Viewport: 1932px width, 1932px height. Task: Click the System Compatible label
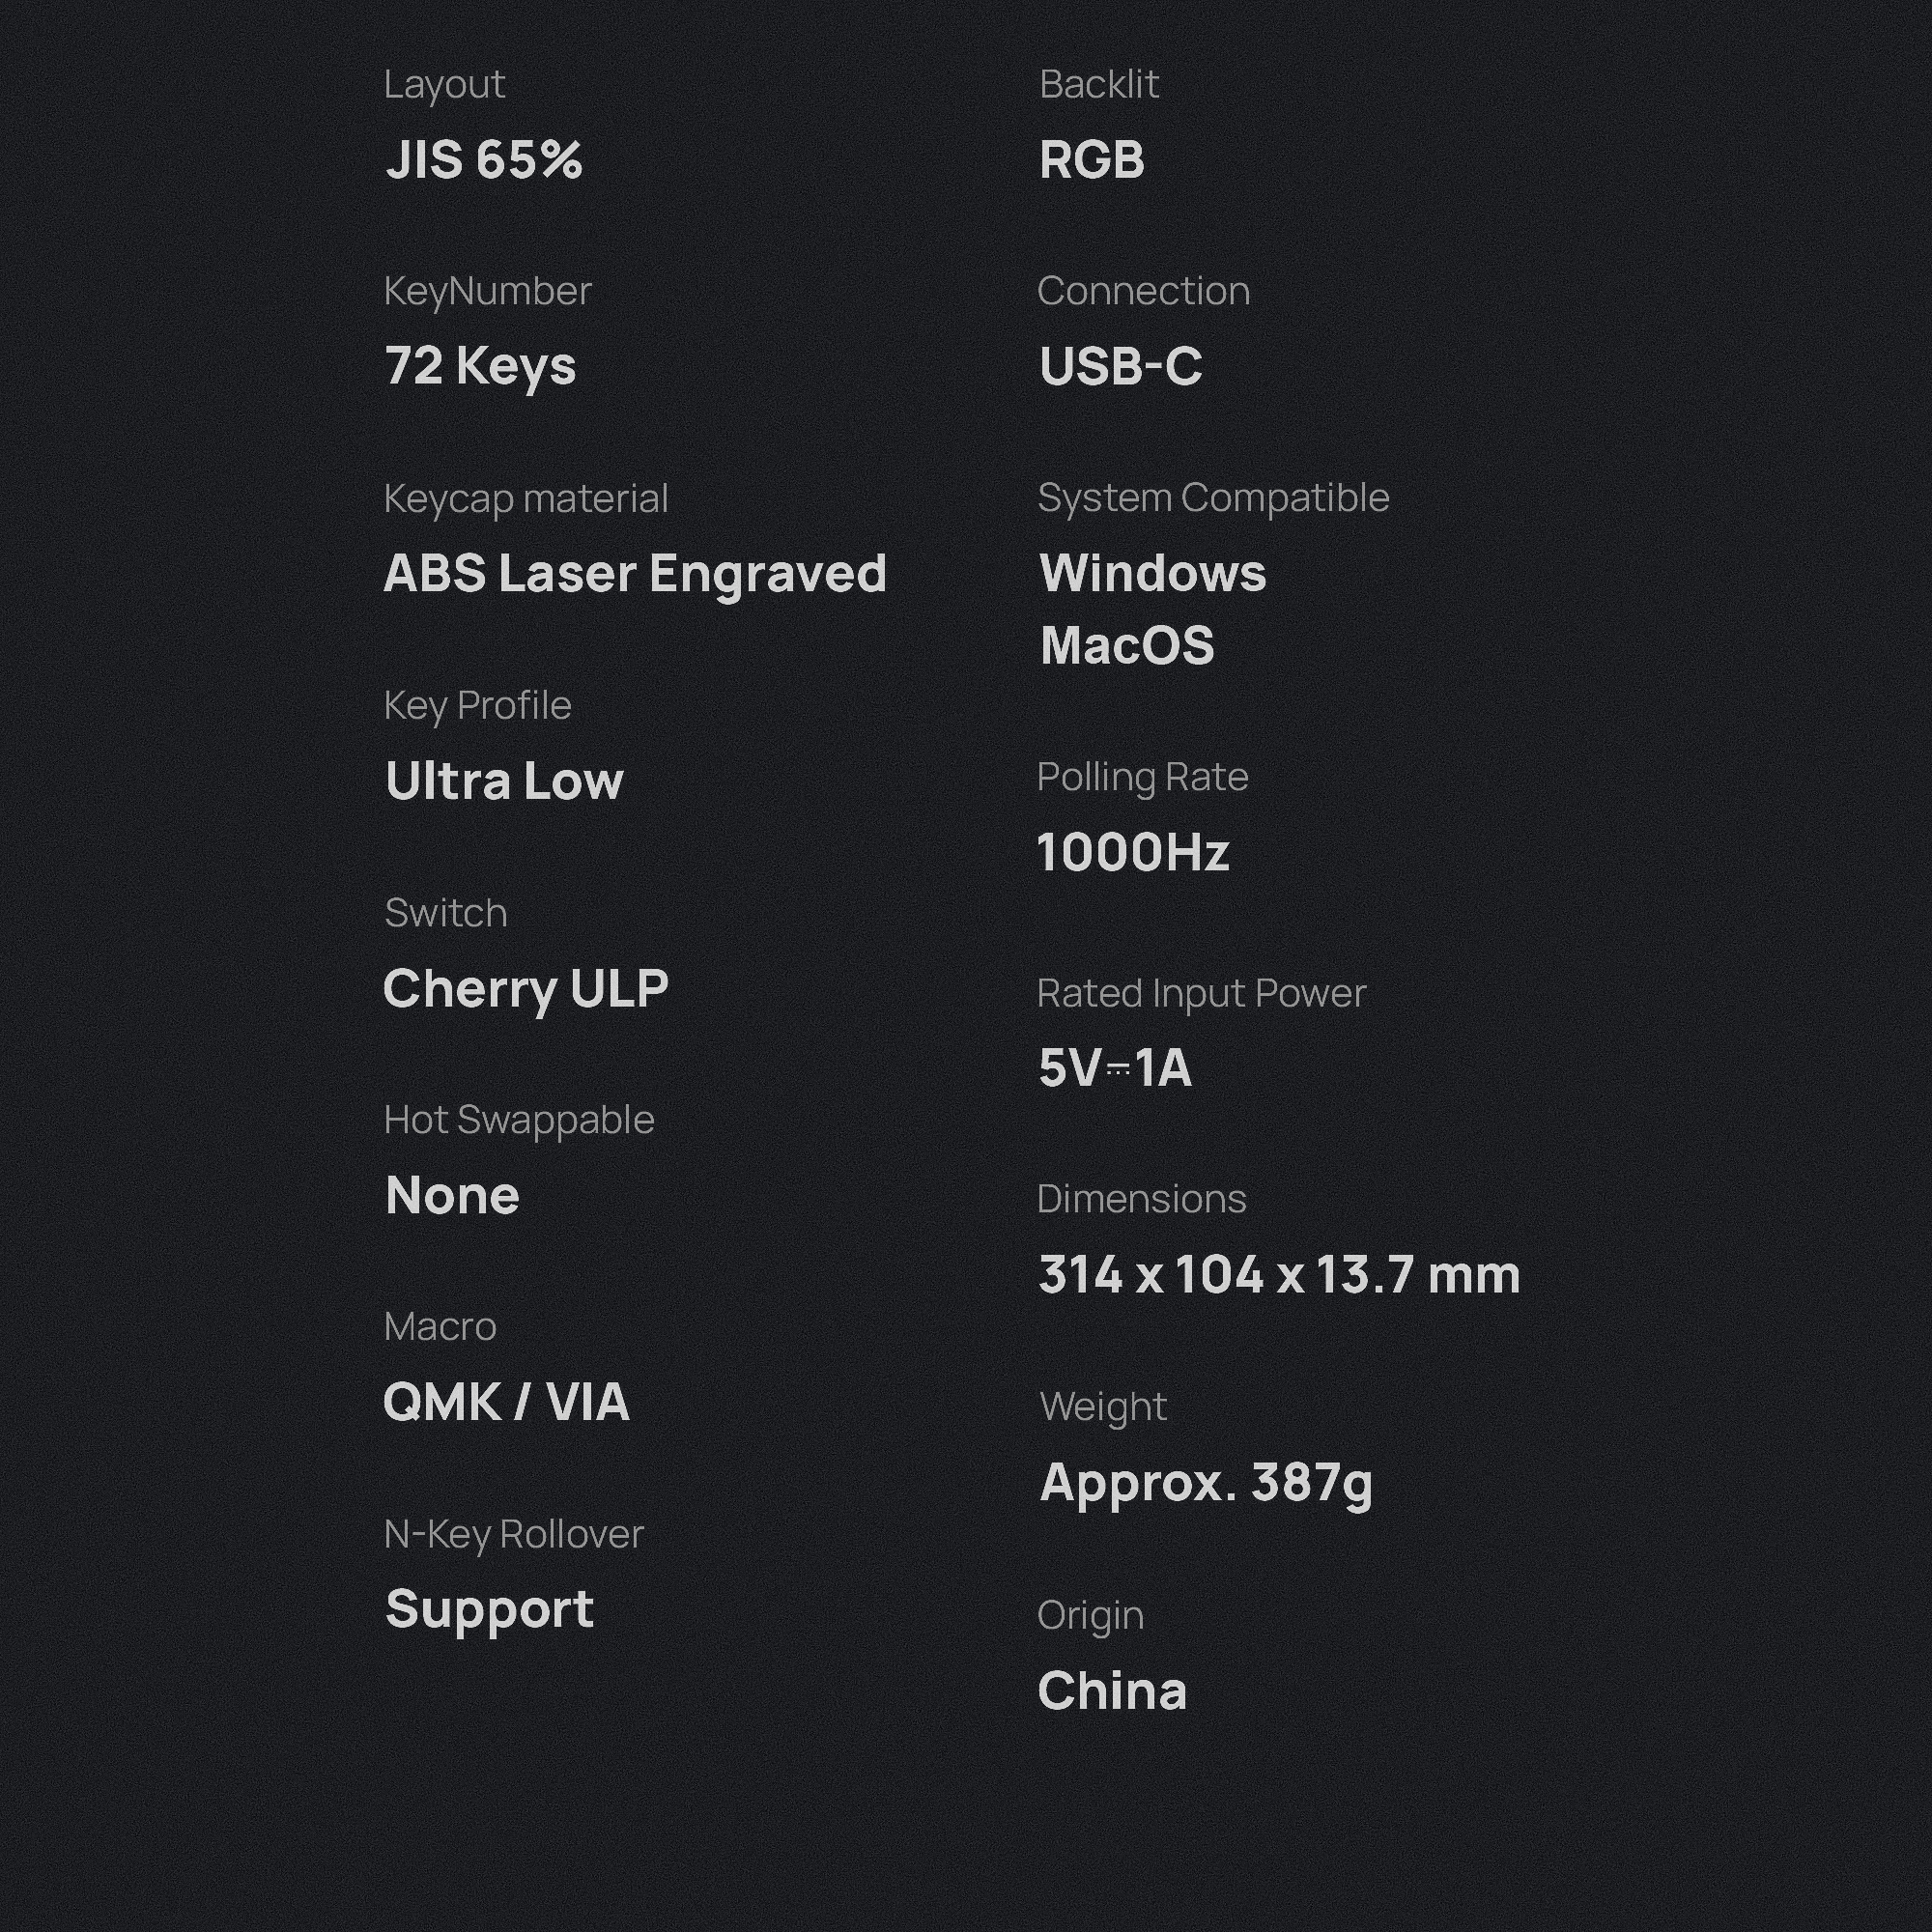pyautogui.click(x=1213, y=498)
